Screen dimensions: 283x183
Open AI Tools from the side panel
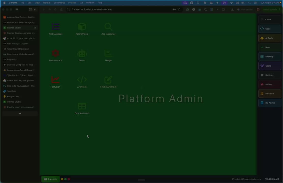click(270, 38)
